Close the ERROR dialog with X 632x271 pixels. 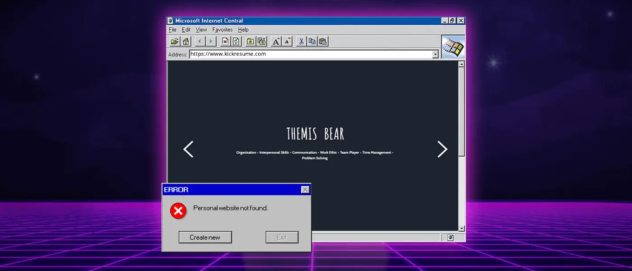(305, 190)
